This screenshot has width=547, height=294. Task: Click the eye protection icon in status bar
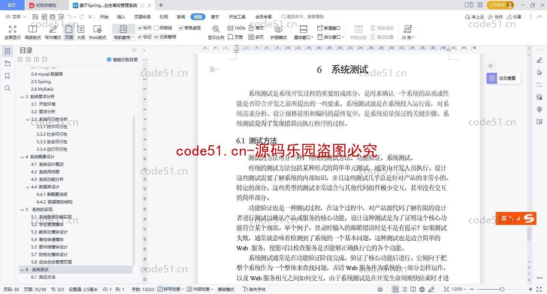[380, 289]
